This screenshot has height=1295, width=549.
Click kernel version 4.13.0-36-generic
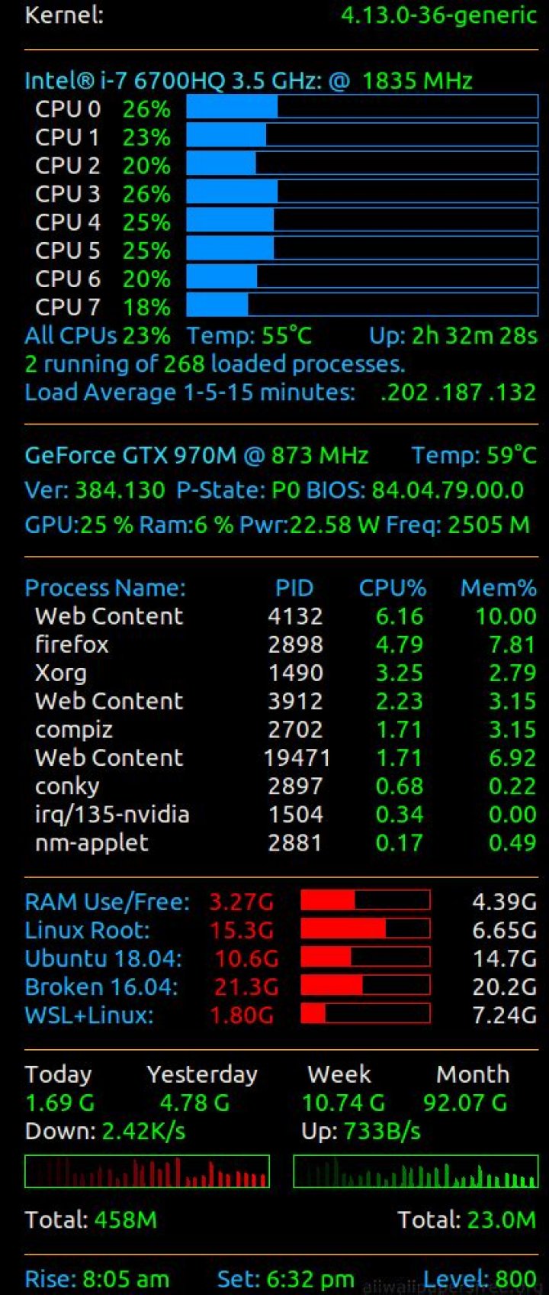[x=438, y=15]
